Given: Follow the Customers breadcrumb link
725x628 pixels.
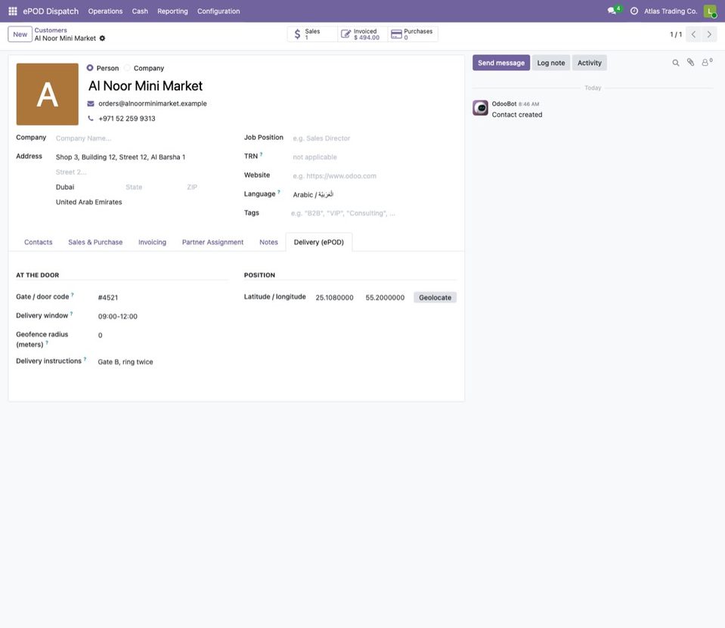Looking at the screenshot, I should (51, 30).
